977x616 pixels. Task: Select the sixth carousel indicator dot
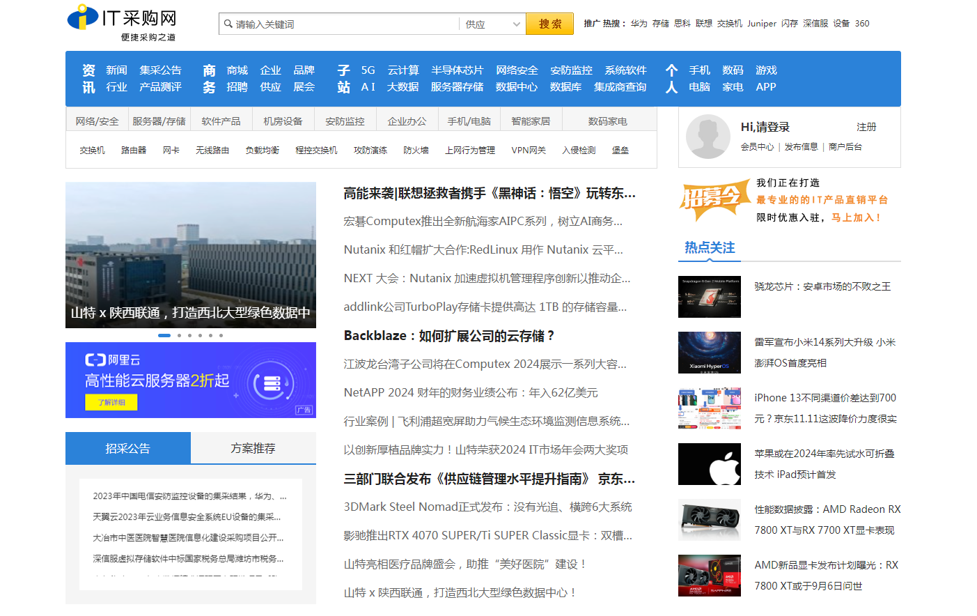point(221,335)
